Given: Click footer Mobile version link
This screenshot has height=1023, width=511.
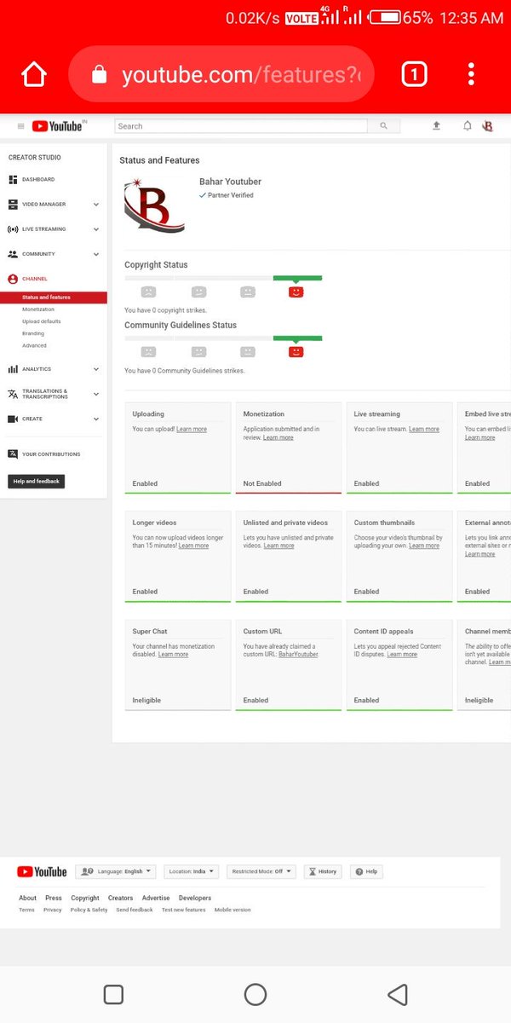Looking at the screenshot, I should [233, 910].
